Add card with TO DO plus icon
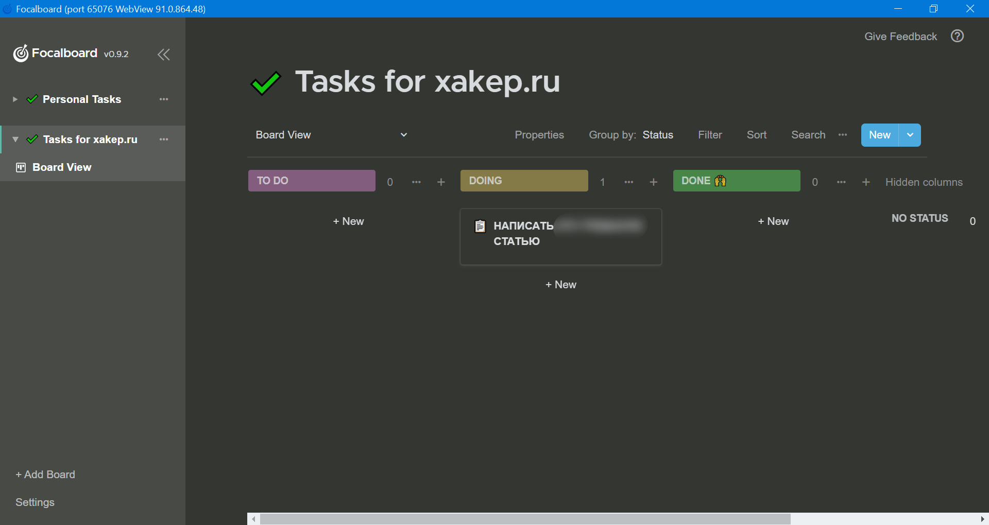The image size is (989, 525). pyautogui.click(x=441, y=182)
